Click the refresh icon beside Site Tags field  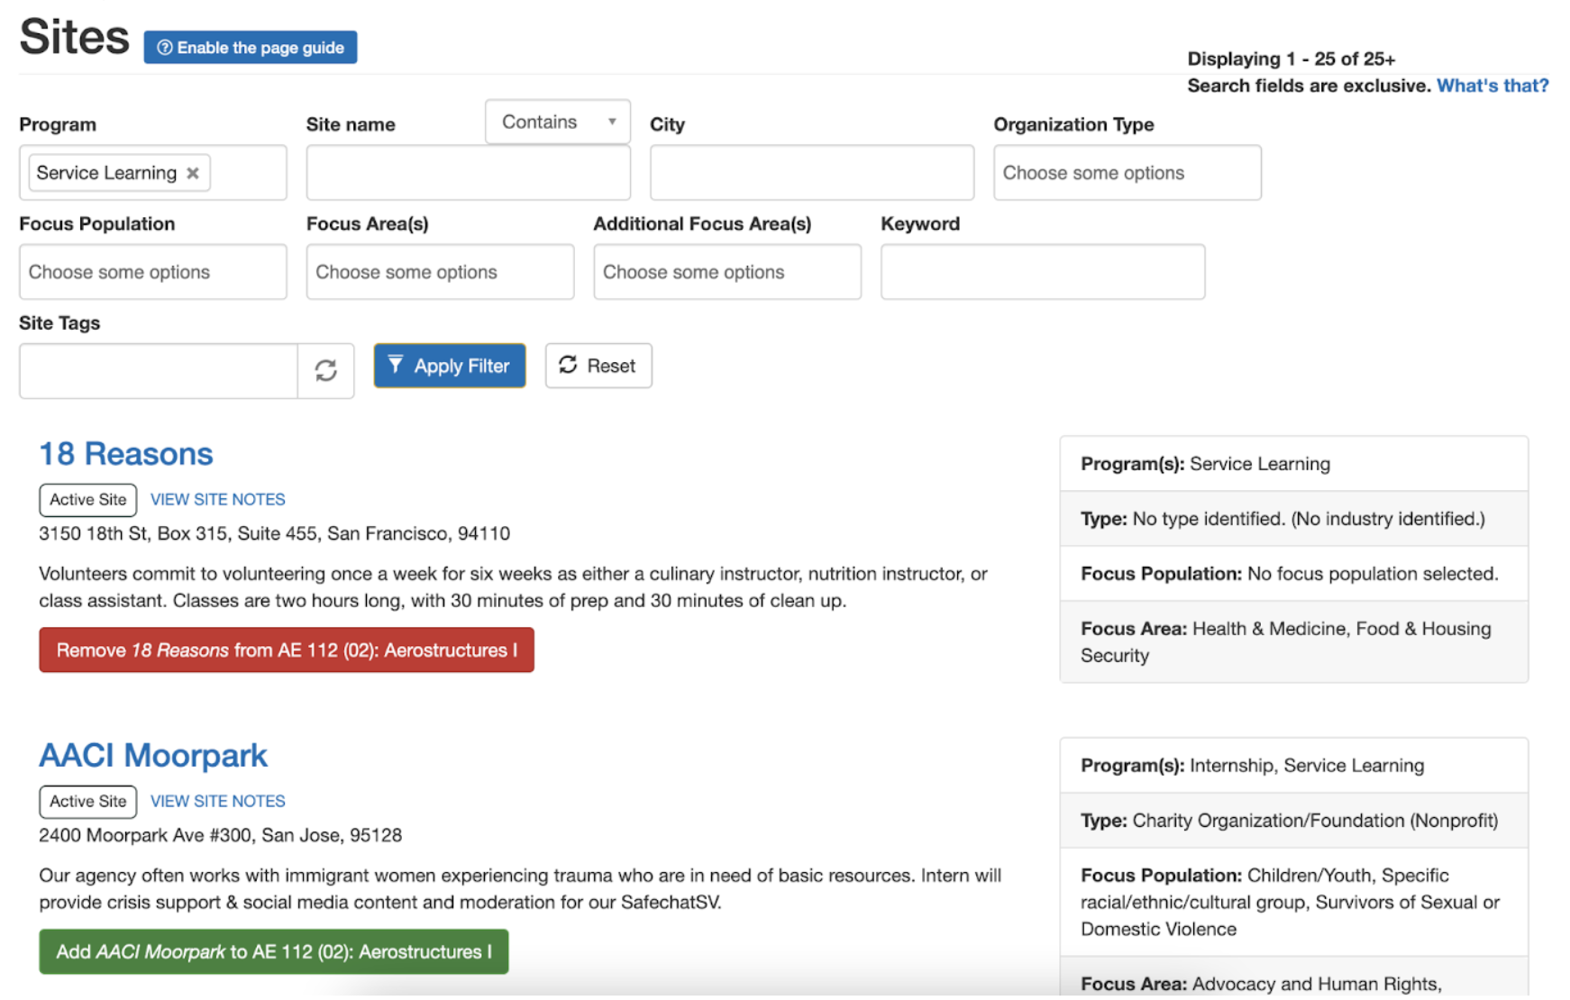(326, 370)
